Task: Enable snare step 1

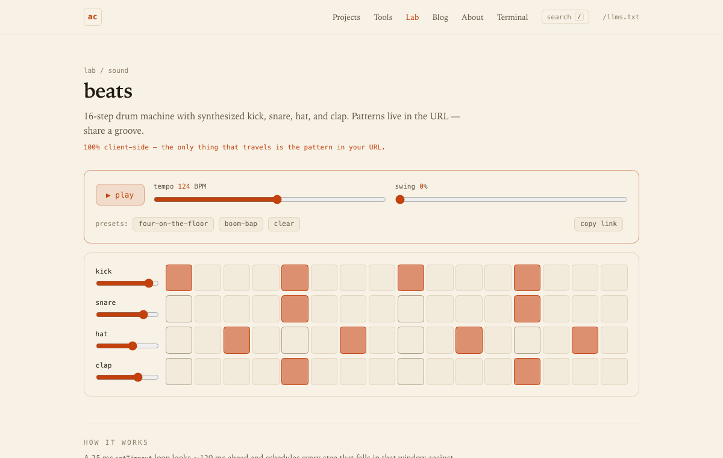Action: (179, 309)
